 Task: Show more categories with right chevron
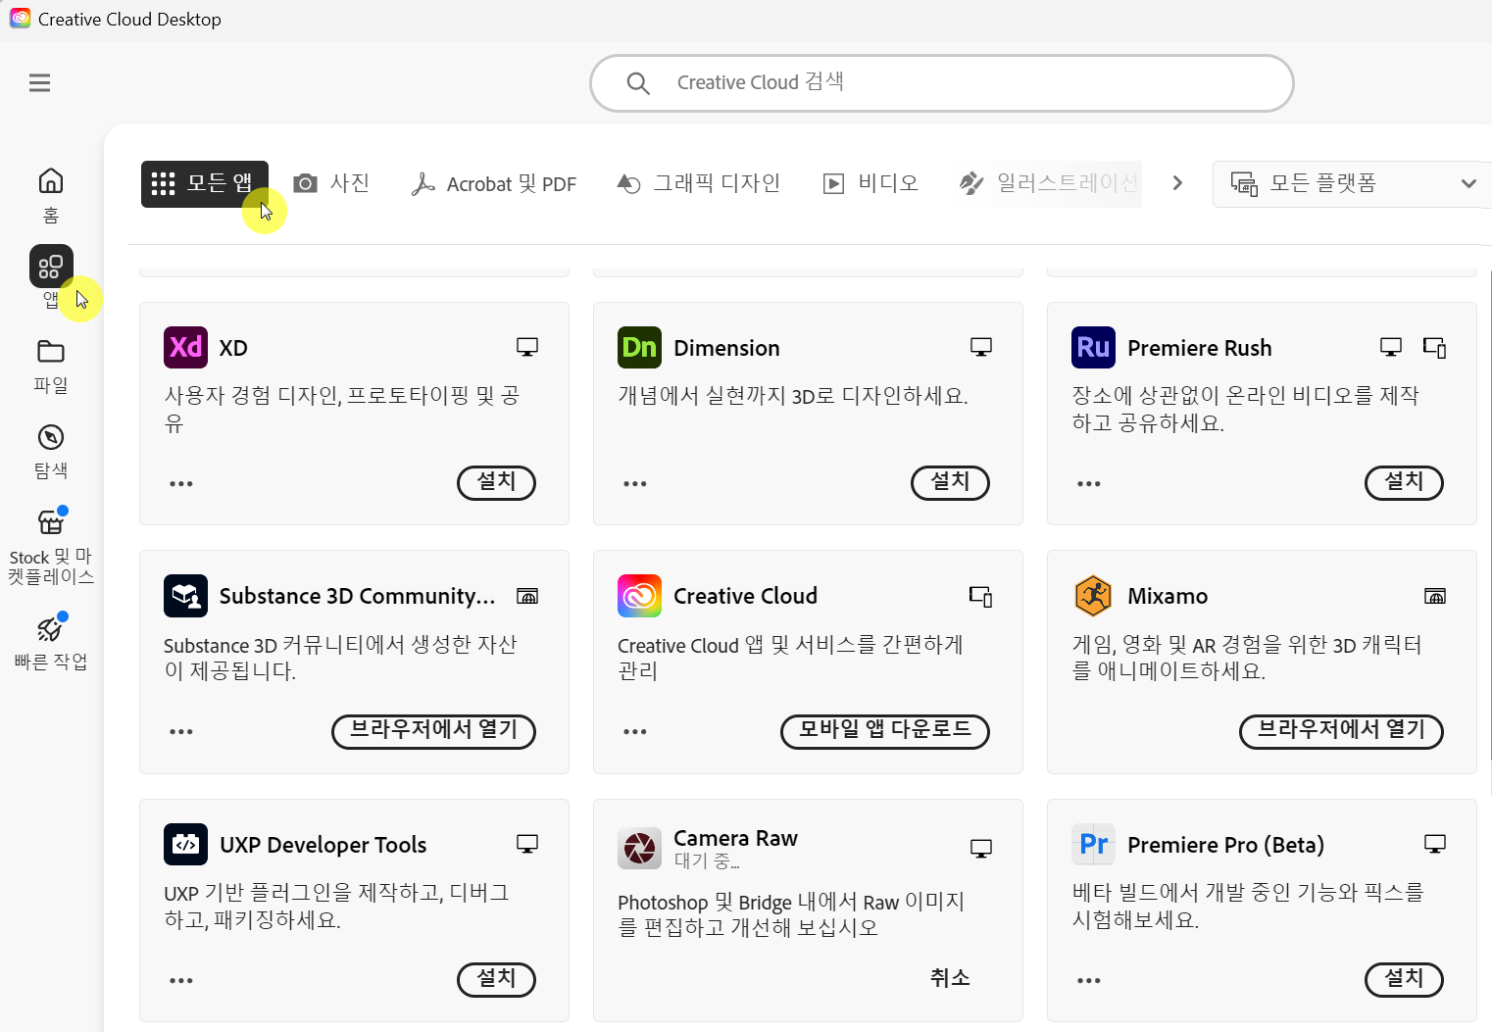pyautogui.click(x=1177, y=183)
